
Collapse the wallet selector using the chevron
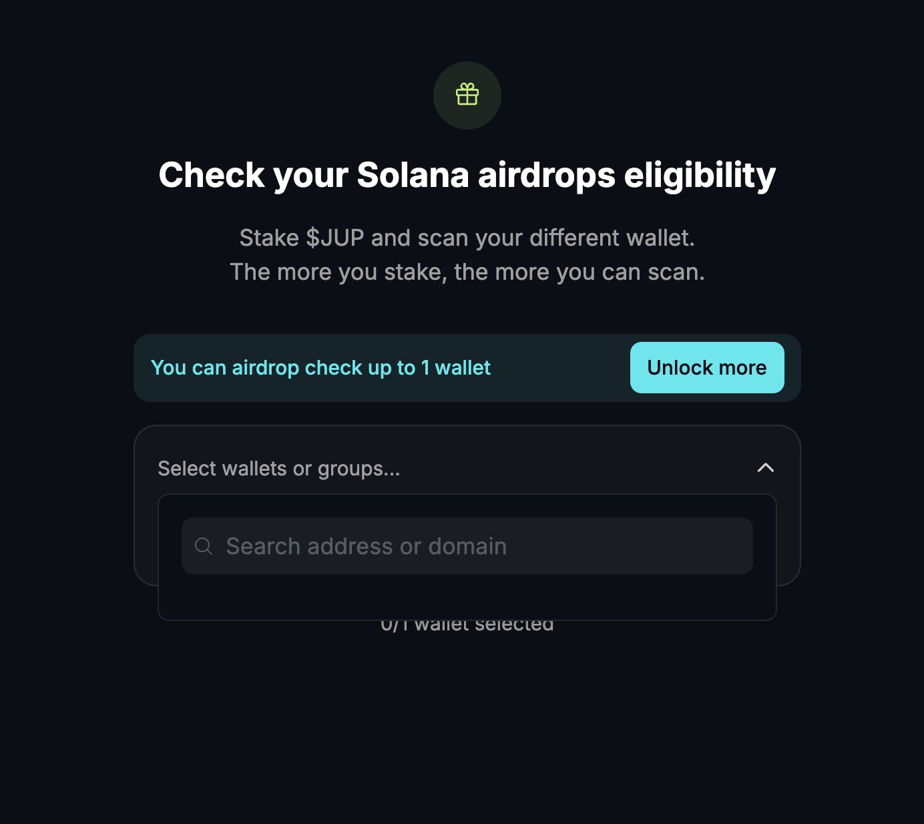(766, 468)
